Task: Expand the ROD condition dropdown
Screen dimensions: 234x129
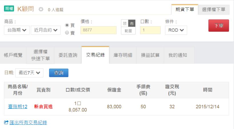Action: [176, 30]
